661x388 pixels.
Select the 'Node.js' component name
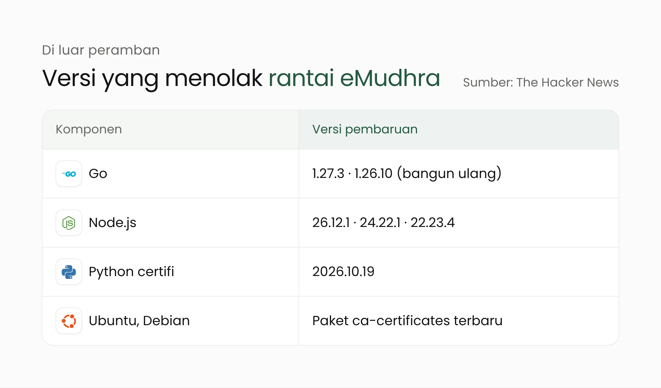pos(112,223)
